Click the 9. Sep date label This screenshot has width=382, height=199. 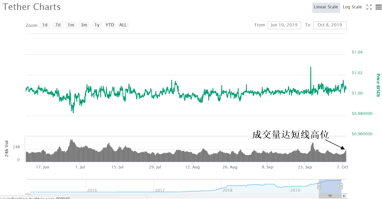(267, 167)
